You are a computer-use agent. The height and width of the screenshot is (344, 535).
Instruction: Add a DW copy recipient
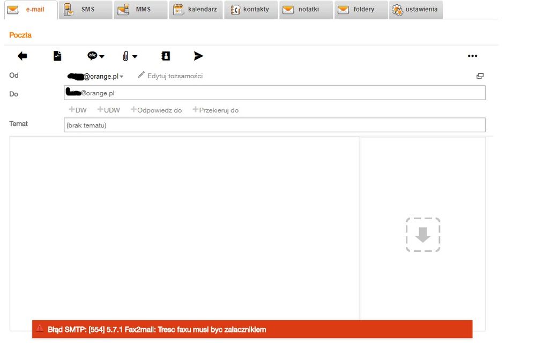(78, 110)
